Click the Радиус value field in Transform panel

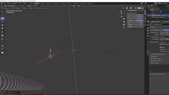point(135,25)
